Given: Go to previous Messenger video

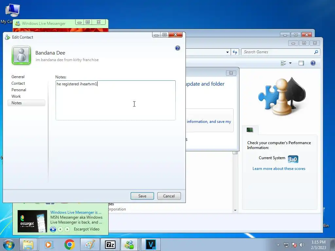Looking at the screenshot, I should (x=61, y=229).
